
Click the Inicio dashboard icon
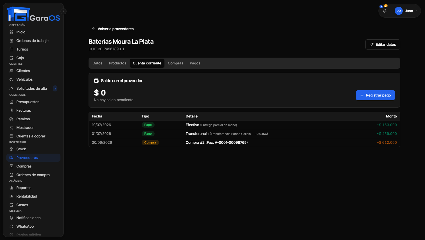(11, 32)
